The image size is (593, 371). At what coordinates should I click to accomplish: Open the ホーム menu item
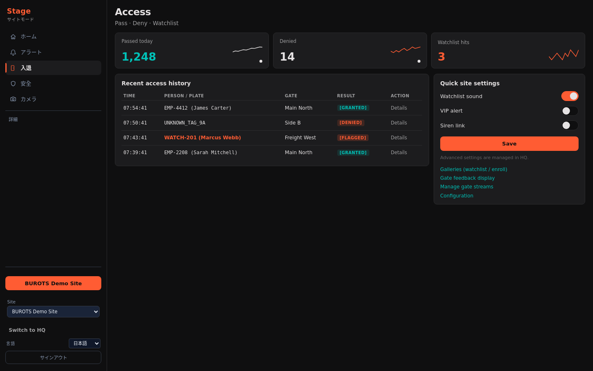(x=53, y=37)
